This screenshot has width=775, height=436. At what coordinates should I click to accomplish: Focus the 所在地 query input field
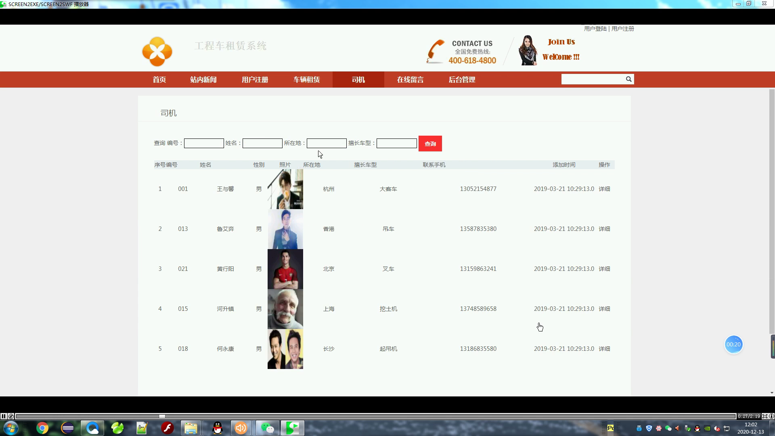coord(327,143)
